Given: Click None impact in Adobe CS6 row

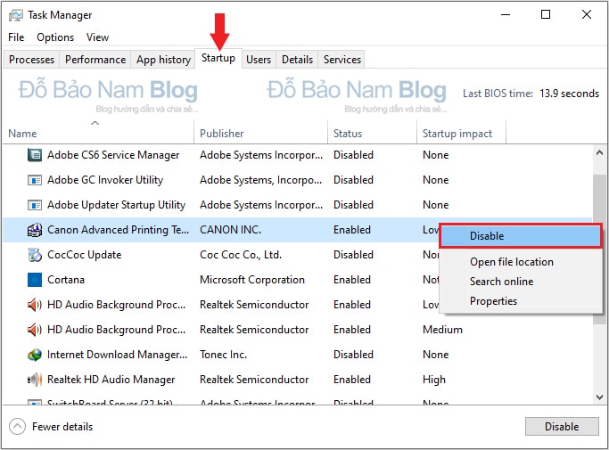Looking at the screenshot, I should pos(435,155).
